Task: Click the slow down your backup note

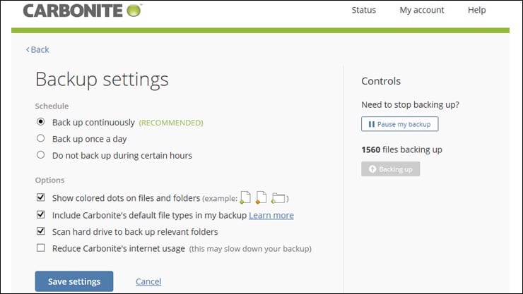Action: (x=250, y=249)
